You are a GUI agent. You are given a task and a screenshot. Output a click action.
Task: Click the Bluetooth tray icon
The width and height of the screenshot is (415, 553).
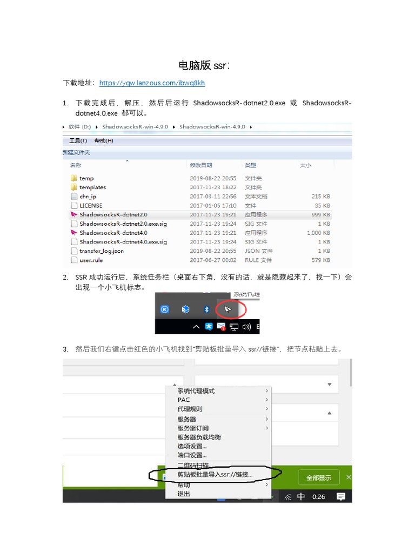point(207,309)
